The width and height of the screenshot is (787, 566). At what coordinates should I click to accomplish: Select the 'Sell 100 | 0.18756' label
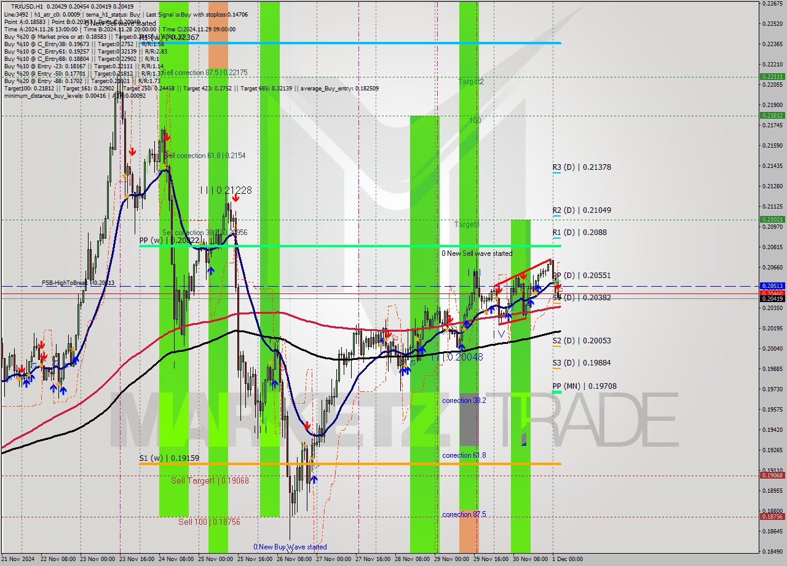pos(209,522)
